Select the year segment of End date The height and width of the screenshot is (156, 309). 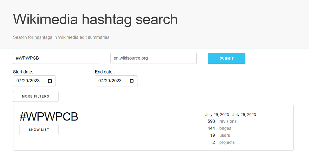point(116,81)
